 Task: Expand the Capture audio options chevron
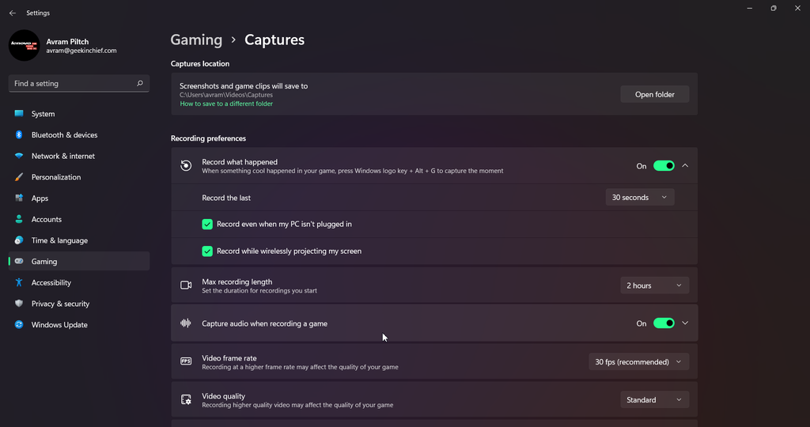point(686,323)
